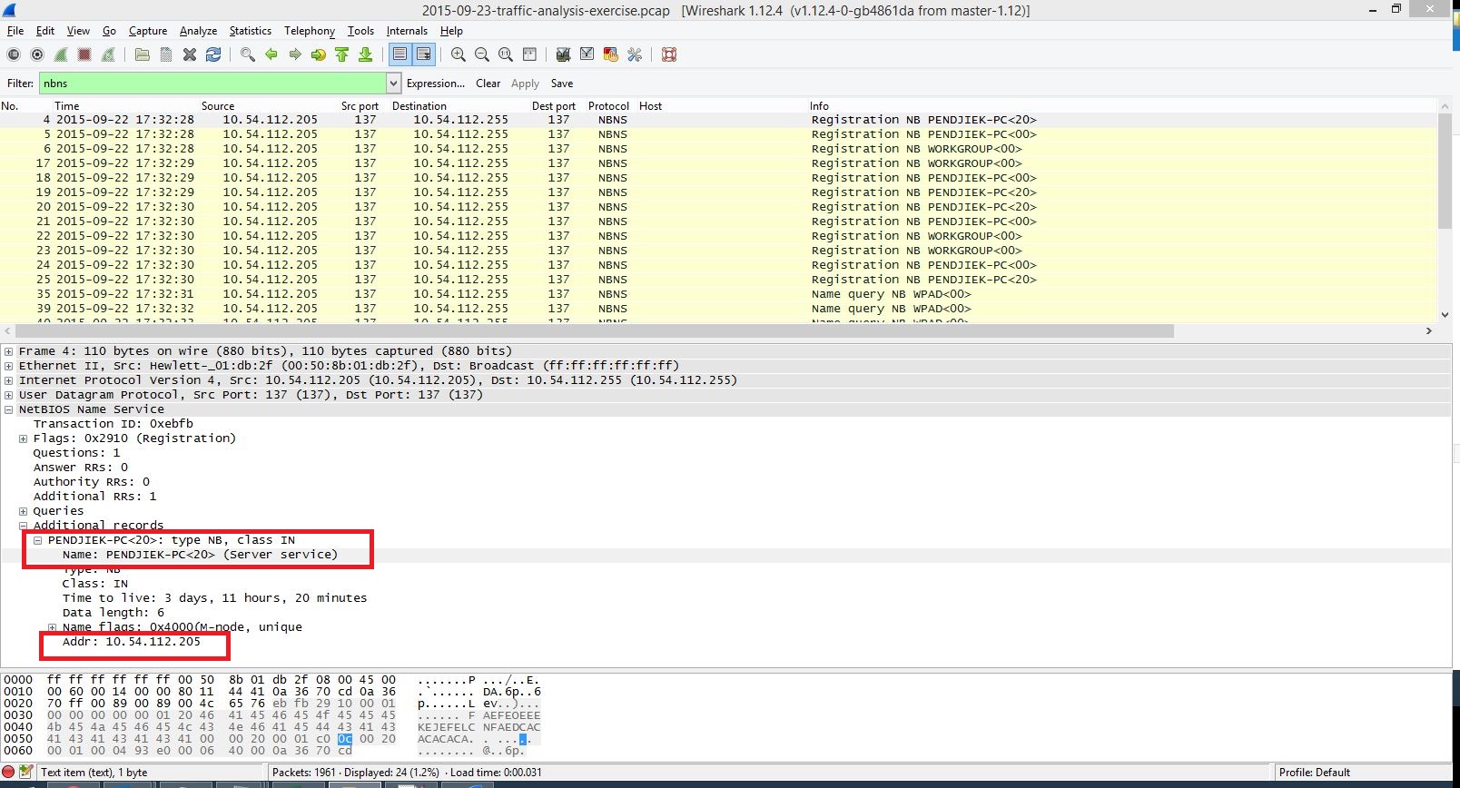Expand the Ethernet II tree node
Screen dimensions: 1460x788
coord(9,366)
